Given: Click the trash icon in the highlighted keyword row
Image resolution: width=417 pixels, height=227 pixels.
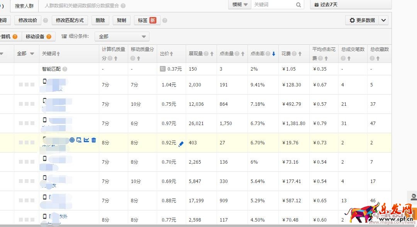Looking at the screenshot, I should point(94,140).
